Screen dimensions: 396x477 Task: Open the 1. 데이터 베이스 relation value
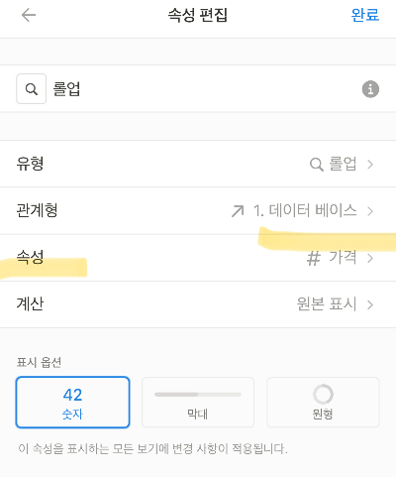(305, 210)
